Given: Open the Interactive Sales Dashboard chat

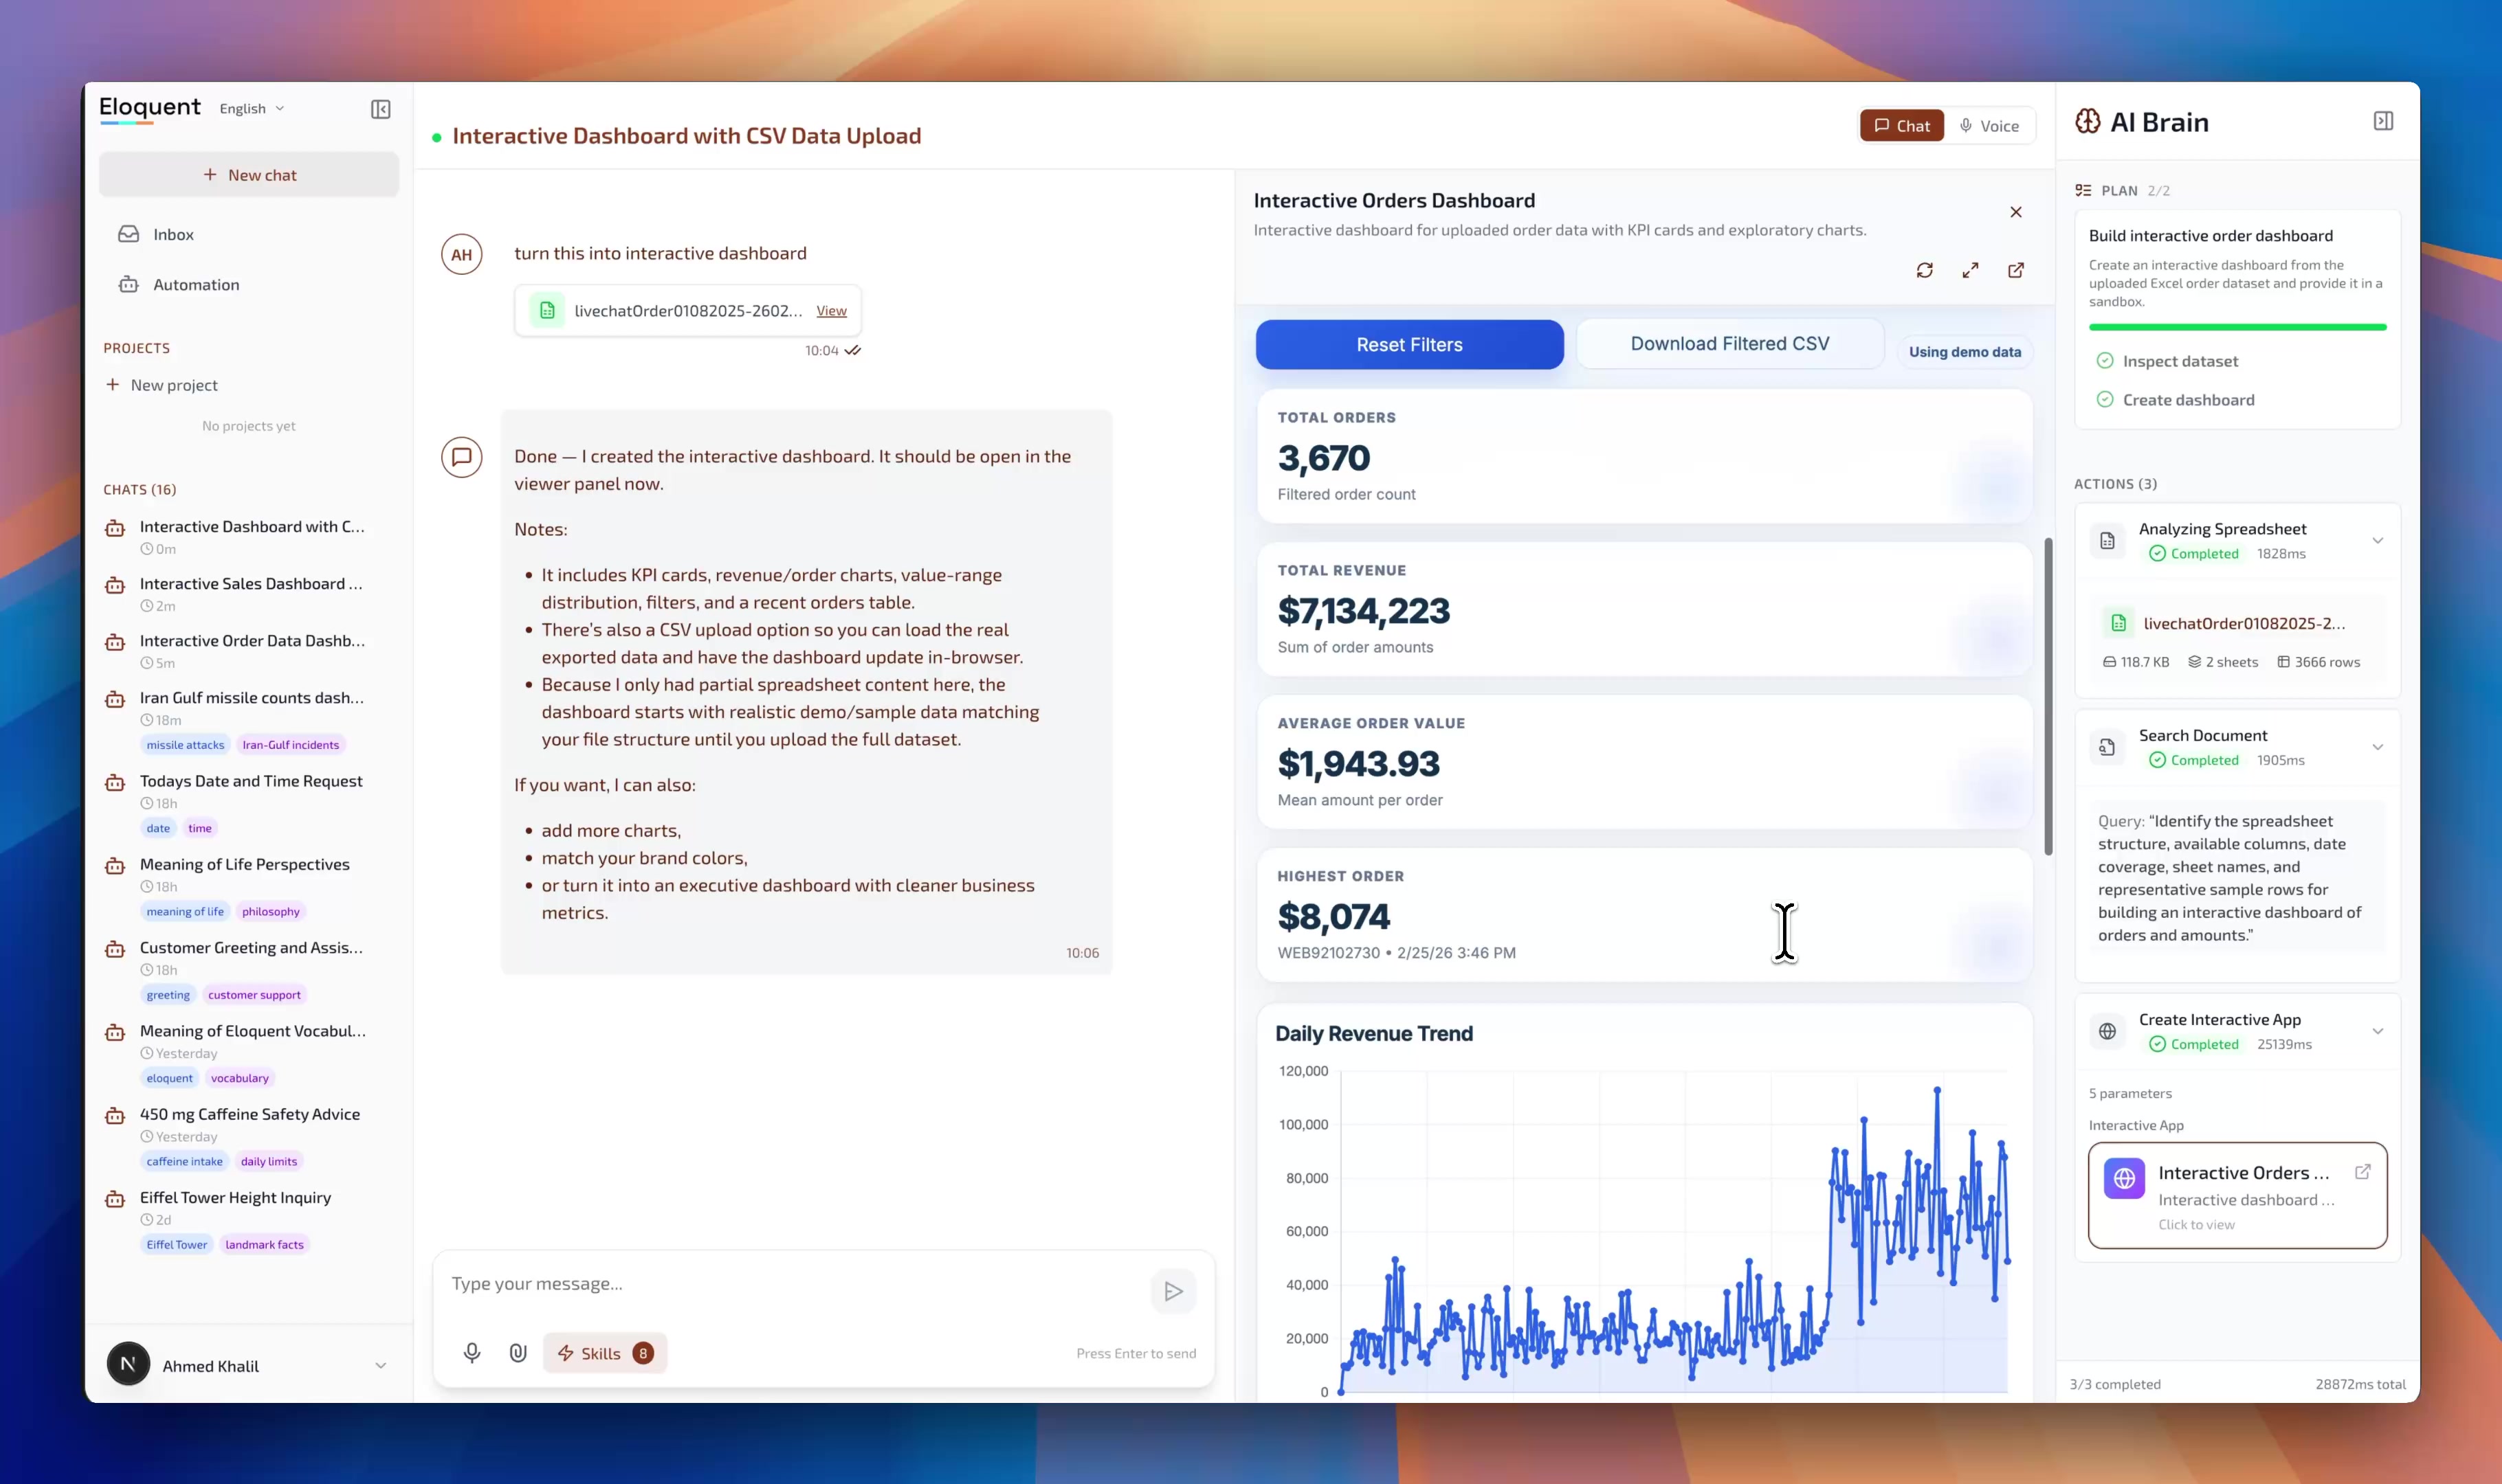Looking at the screenshot, I should 249,593.
